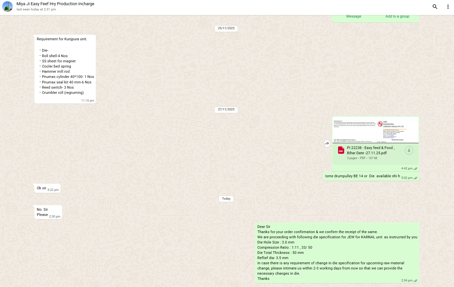The image size is (454, 287).
Task: Click the red PDF file icon
Action: (x=341, y=150)
